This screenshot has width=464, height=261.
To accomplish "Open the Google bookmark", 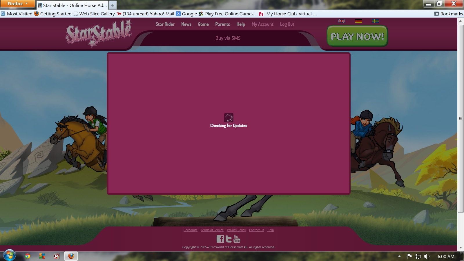I will click(186, 14).
